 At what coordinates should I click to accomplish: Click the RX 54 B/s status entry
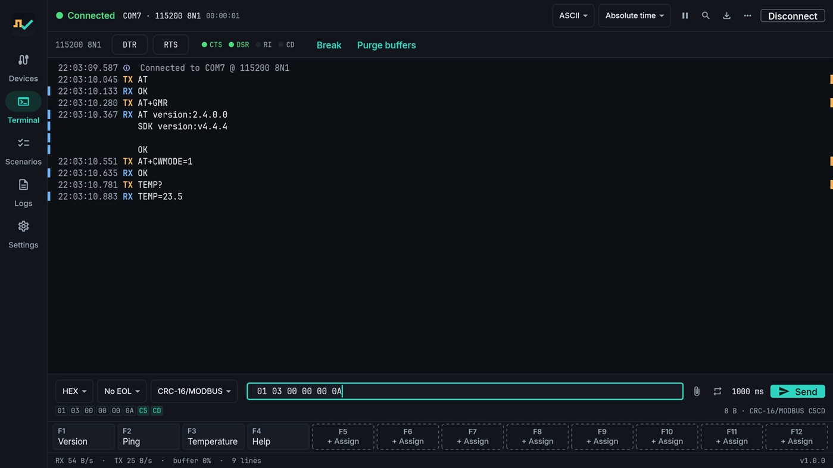point(74,461)
